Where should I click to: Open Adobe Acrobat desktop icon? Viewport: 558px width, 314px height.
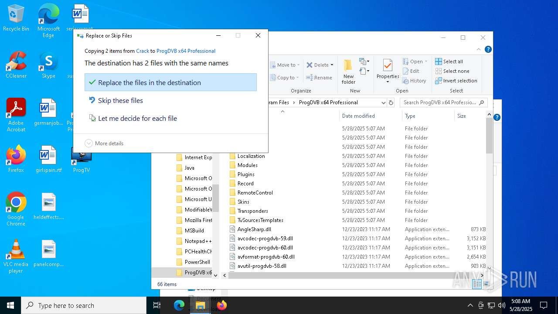(16, 115)
